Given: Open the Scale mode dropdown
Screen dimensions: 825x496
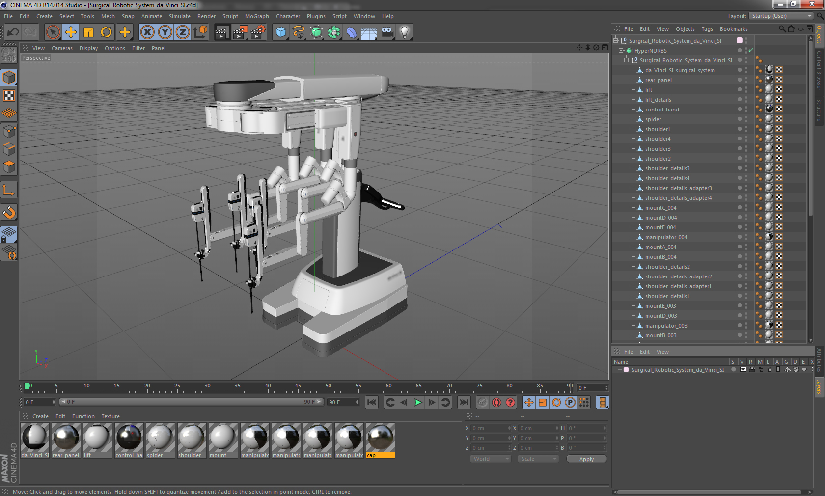Looking at the screenshot, I should point(538,459).
